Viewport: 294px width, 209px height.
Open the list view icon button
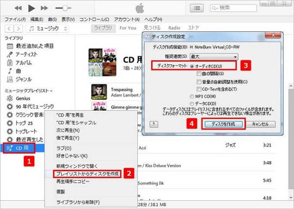[x=196, y=8]
